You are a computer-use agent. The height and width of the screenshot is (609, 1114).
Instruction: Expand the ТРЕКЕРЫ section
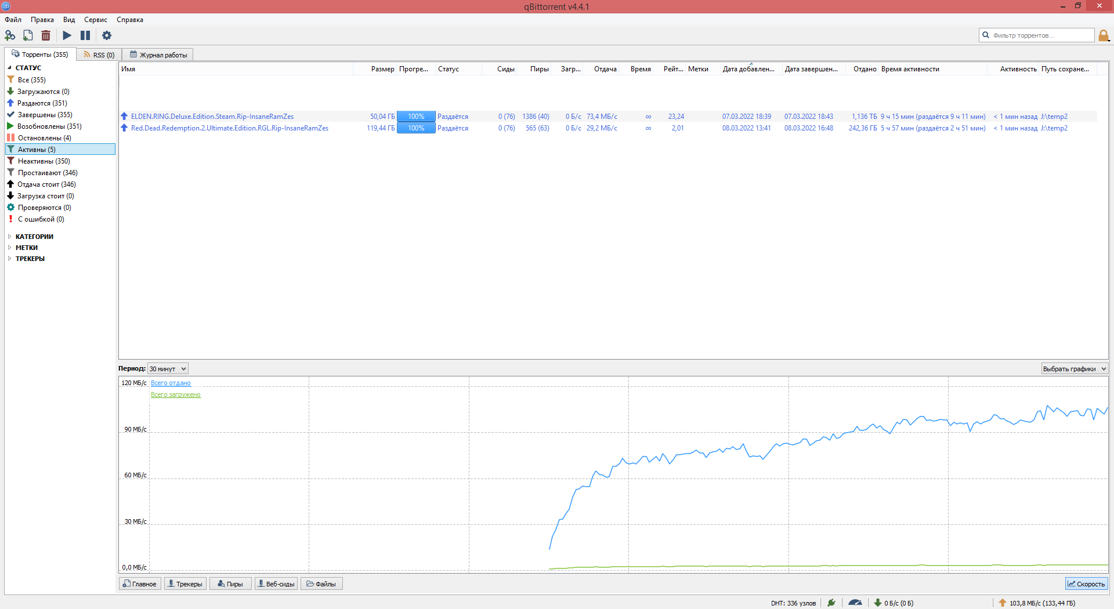coord(30,259)
